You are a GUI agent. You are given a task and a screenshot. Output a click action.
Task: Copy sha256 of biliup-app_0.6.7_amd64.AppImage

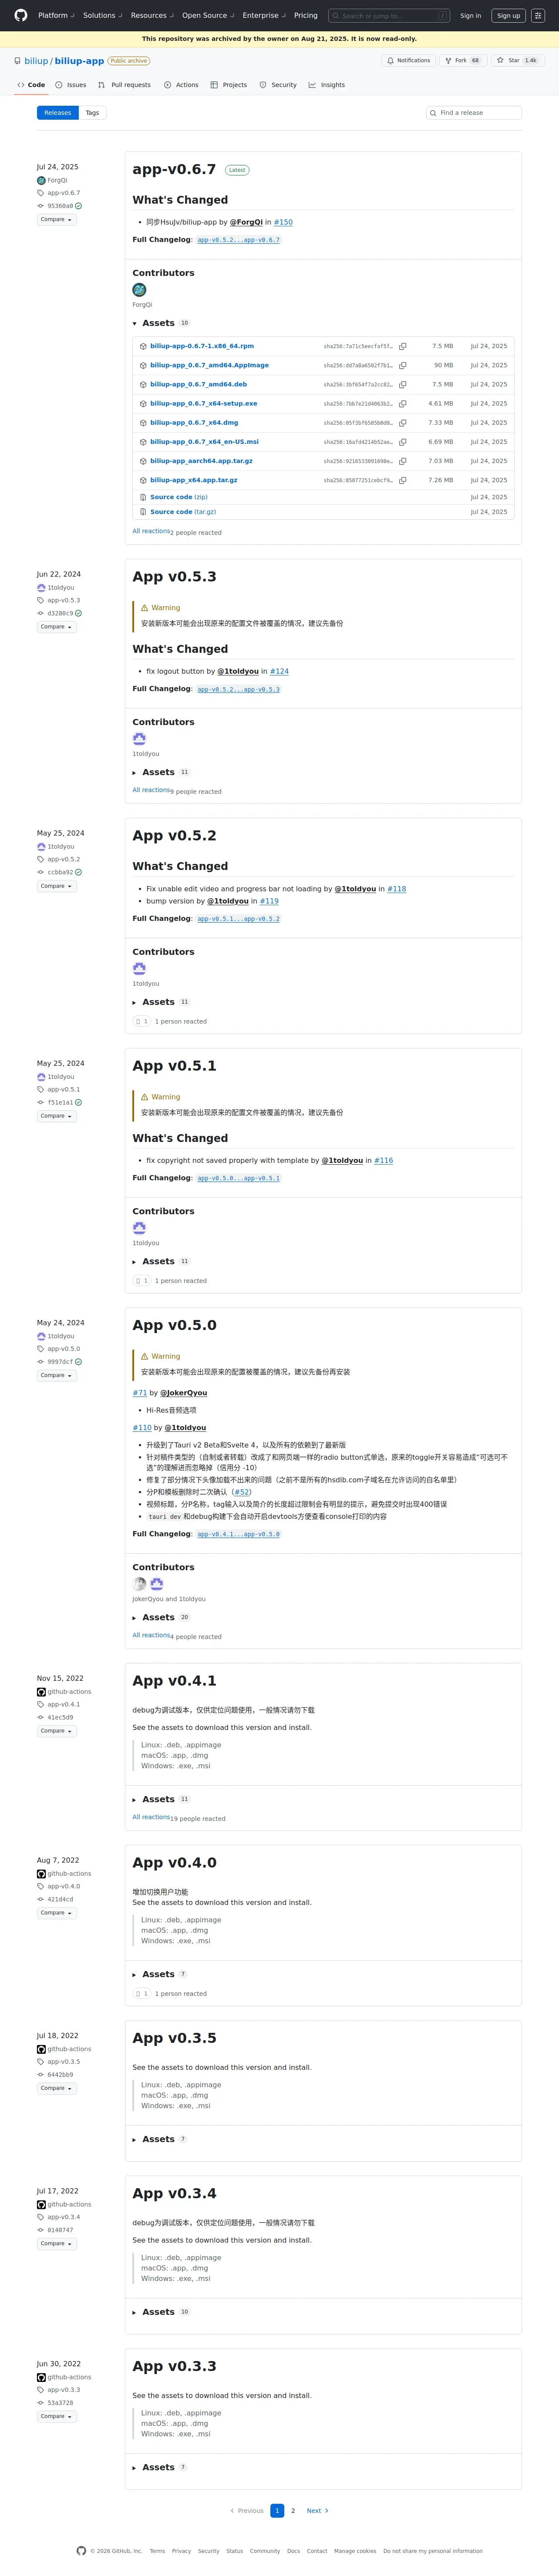403,365
